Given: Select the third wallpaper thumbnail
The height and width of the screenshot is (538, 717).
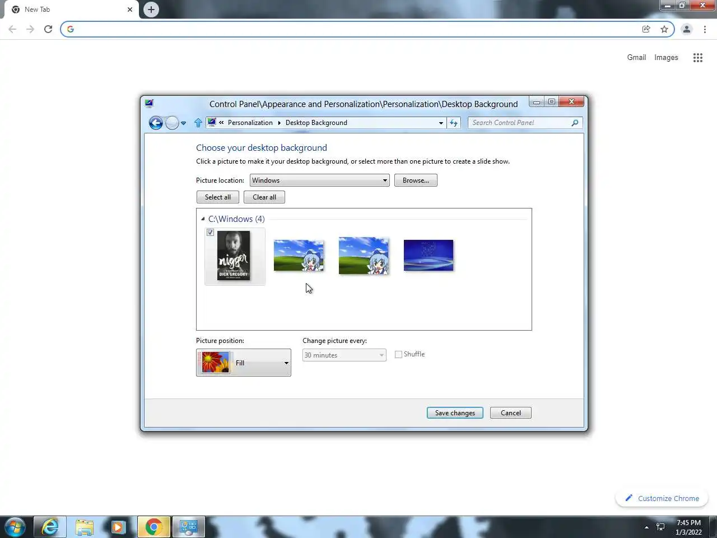Looking at the screenshot, I should tap(364, 256).
